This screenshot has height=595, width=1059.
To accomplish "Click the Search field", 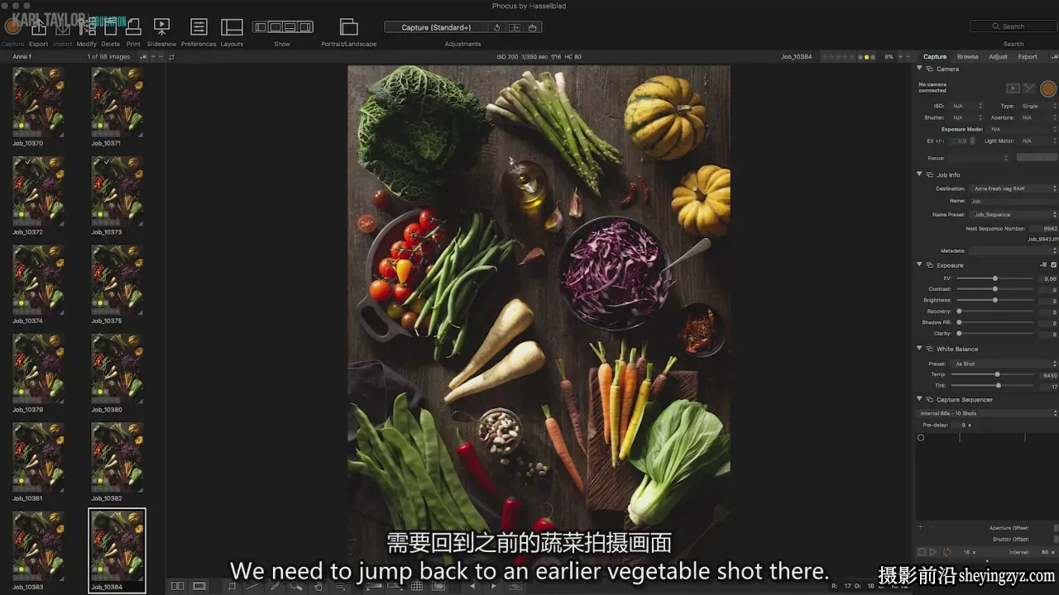I will [x=1013, y=26].
